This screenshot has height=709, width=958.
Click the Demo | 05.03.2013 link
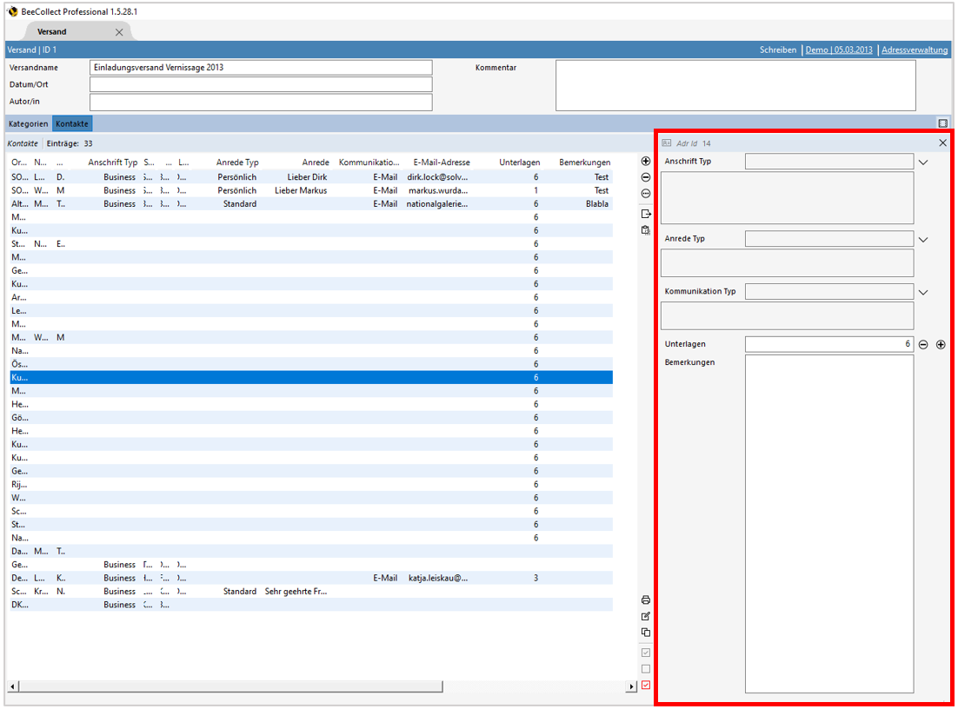click(x=838, y=50)
